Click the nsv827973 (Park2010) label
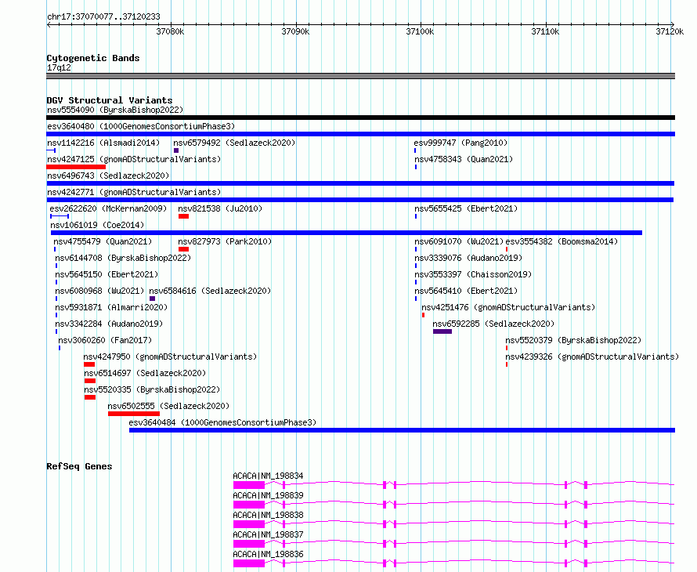Screen dimensions: 697x572 pyautogui.click(x=225, y=241)
